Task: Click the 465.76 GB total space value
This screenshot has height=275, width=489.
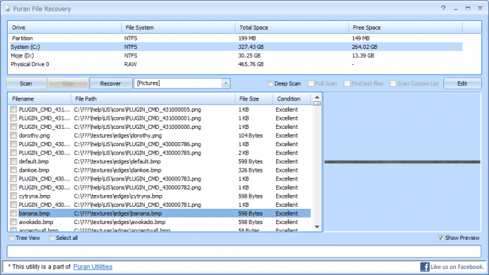Action: click(x=251, y=64)
